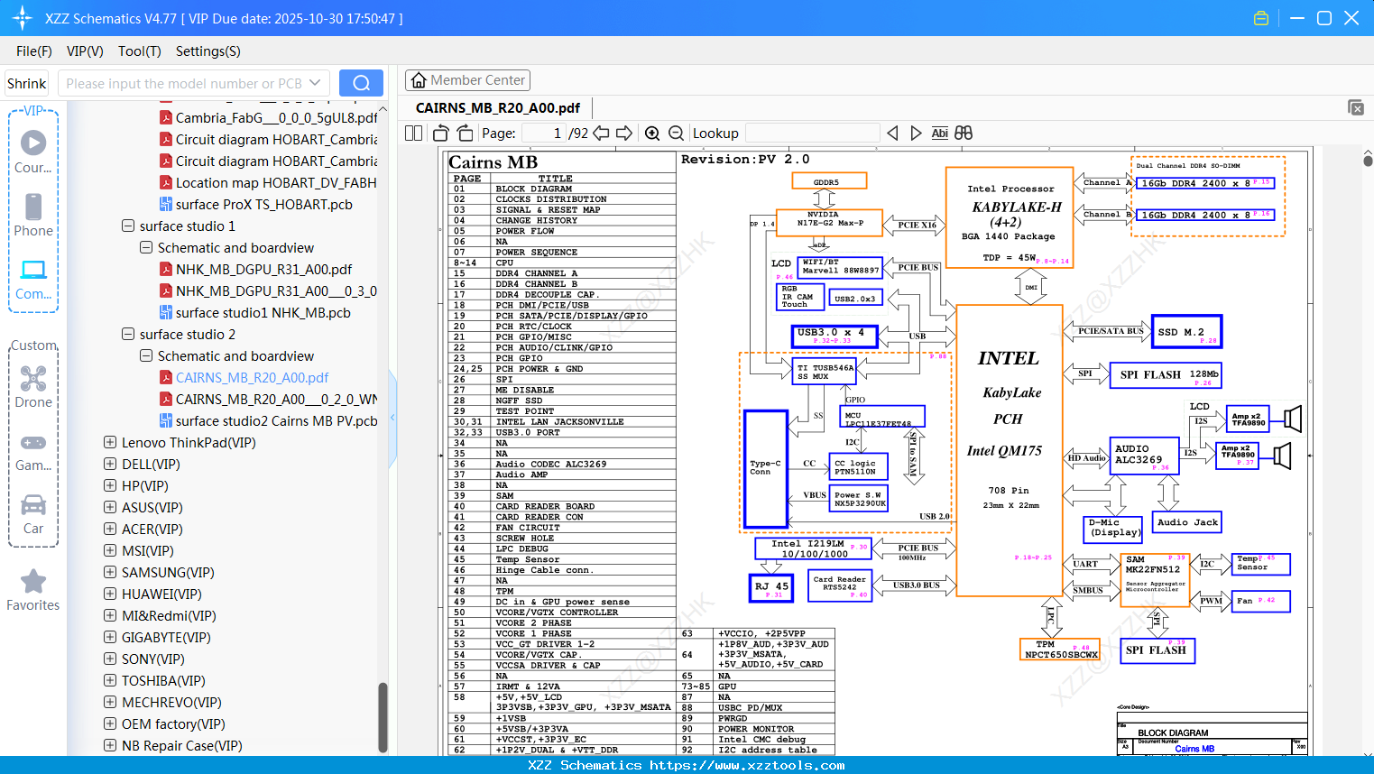Jump to next lookup result triangle

(x=916, y=133)
